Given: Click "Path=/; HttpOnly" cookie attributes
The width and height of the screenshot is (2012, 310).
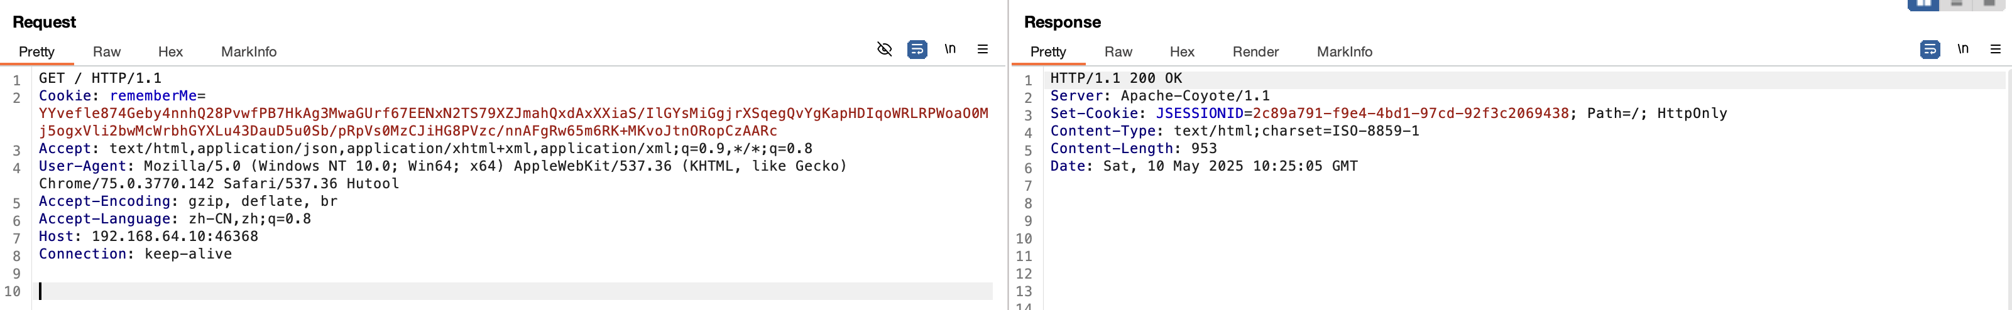Looking at the screenshot, I should point(1656,113).
